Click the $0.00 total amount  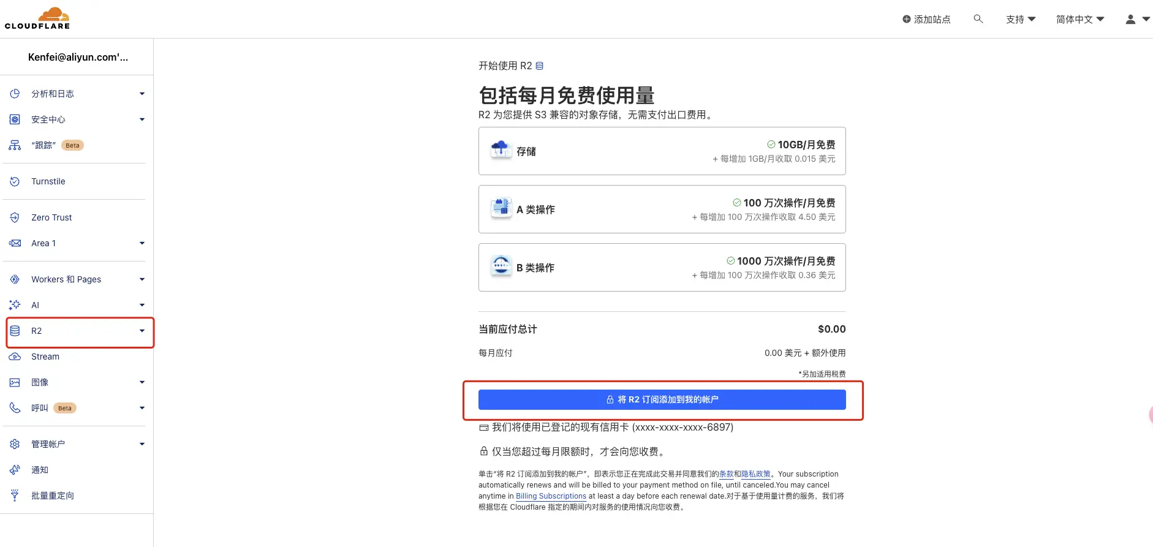pos(831,329)
